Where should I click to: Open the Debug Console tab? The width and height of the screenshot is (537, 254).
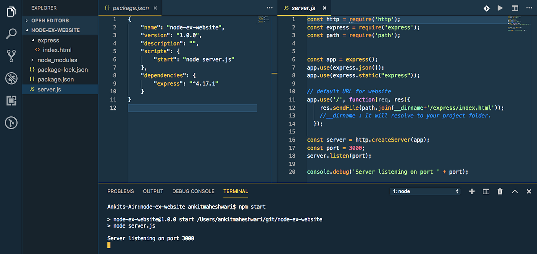(x=193, y=191)
